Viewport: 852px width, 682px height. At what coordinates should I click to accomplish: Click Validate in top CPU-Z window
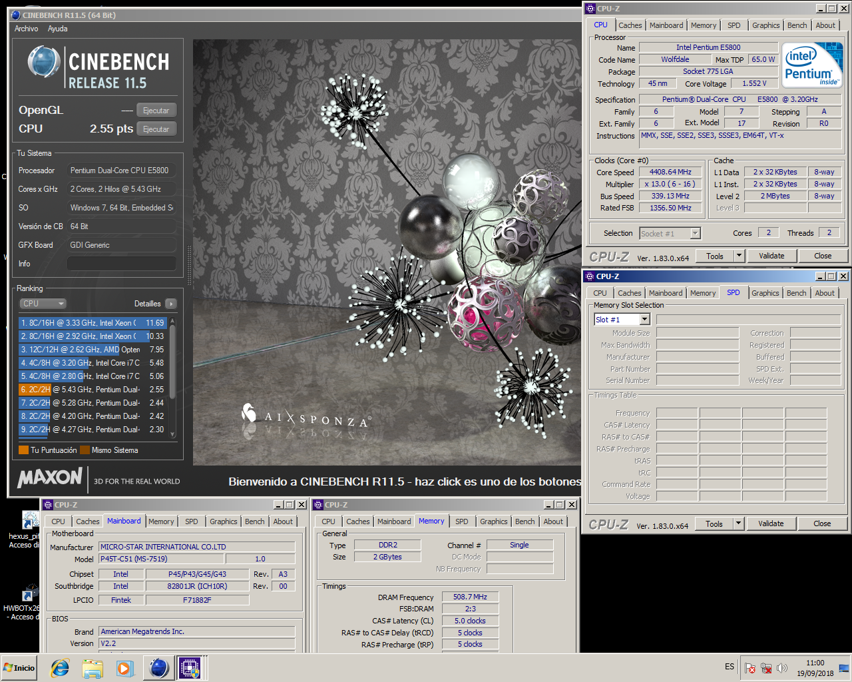tap(771, 256)
